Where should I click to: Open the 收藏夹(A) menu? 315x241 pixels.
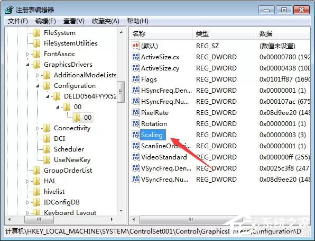106,21
